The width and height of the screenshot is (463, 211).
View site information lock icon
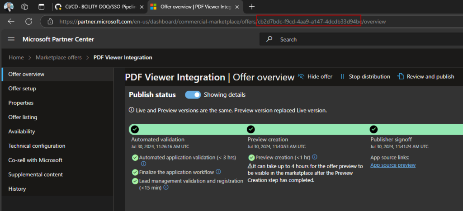[50, 22]
